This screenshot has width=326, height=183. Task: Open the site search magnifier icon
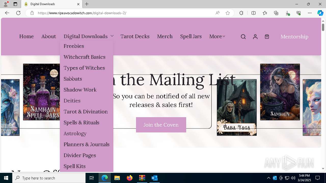point(243,37)
